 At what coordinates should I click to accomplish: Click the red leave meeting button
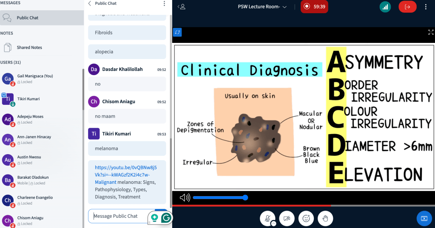[x=407, y=7]
